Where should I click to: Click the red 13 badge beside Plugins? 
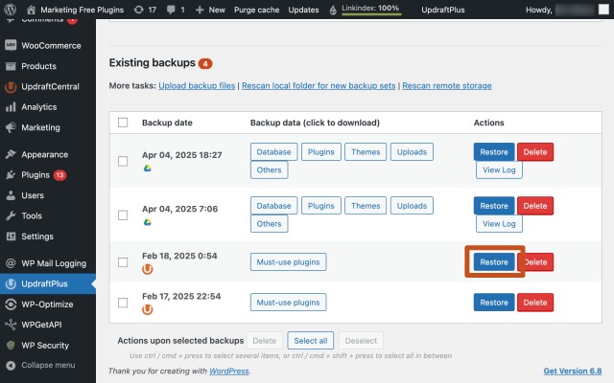(x=59, y=175)
